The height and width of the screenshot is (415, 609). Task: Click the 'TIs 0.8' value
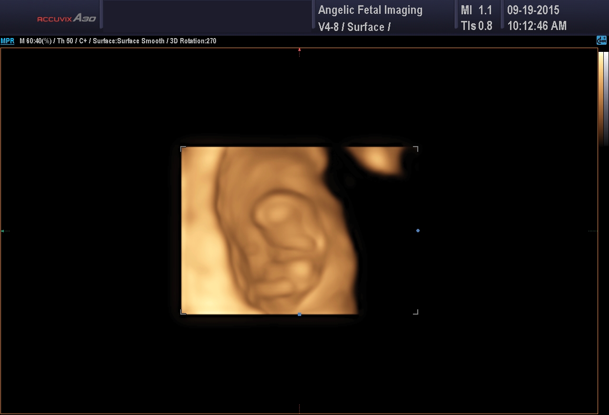[476, 26]
